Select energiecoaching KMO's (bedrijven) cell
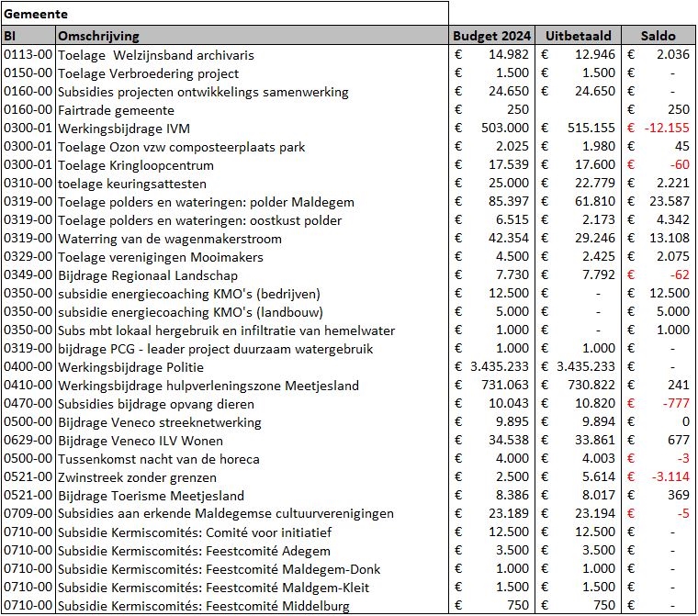The width and height of the screenshot is (698, 616). 252,294
